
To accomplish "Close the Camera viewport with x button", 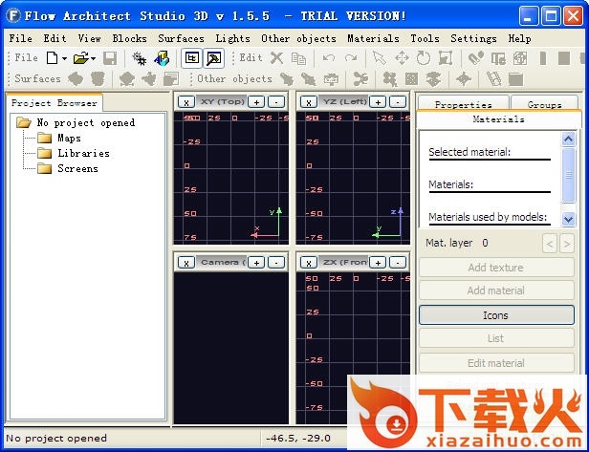I will coord(186,262).
